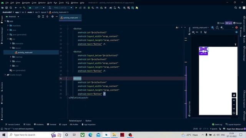The width and height of the screenshot is (246, 138).
Task: Open activity_main.xml dropdown in preview toolbar
Action: pyautogui.click(x=201, y=28)
